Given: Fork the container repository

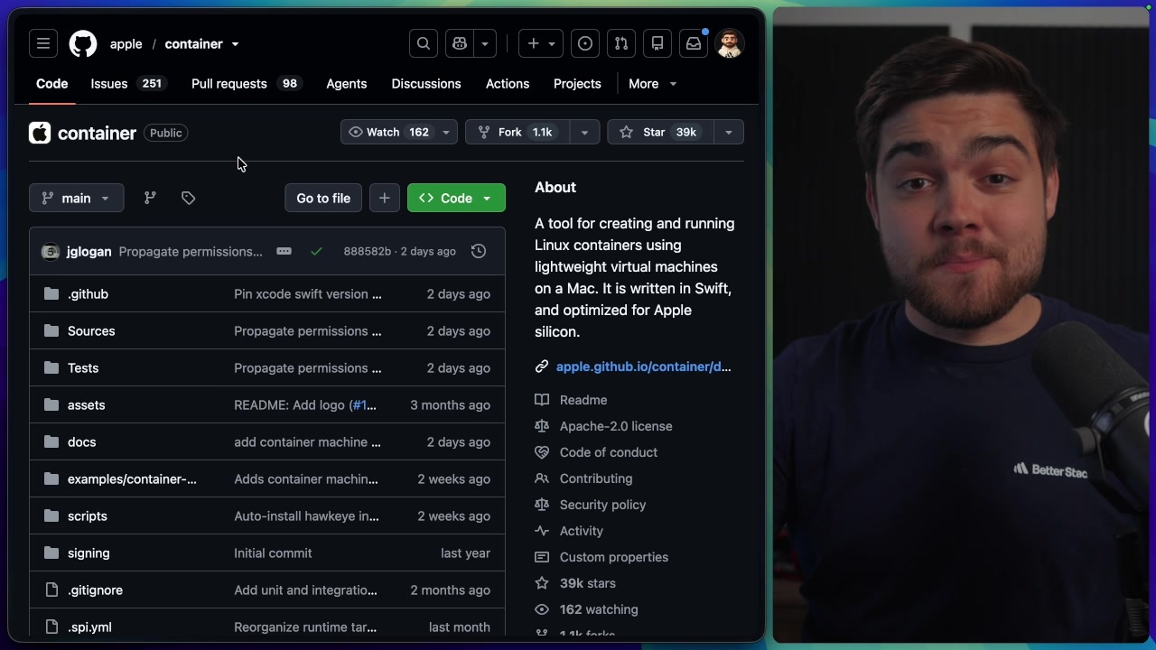Looking at the screenshot, I should pyautogui.click(x=518, y=132).
